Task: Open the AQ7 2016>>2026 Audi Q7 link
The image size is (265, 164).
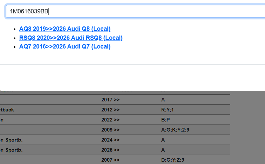Action: pyautogui.click(x=65, y=47)
